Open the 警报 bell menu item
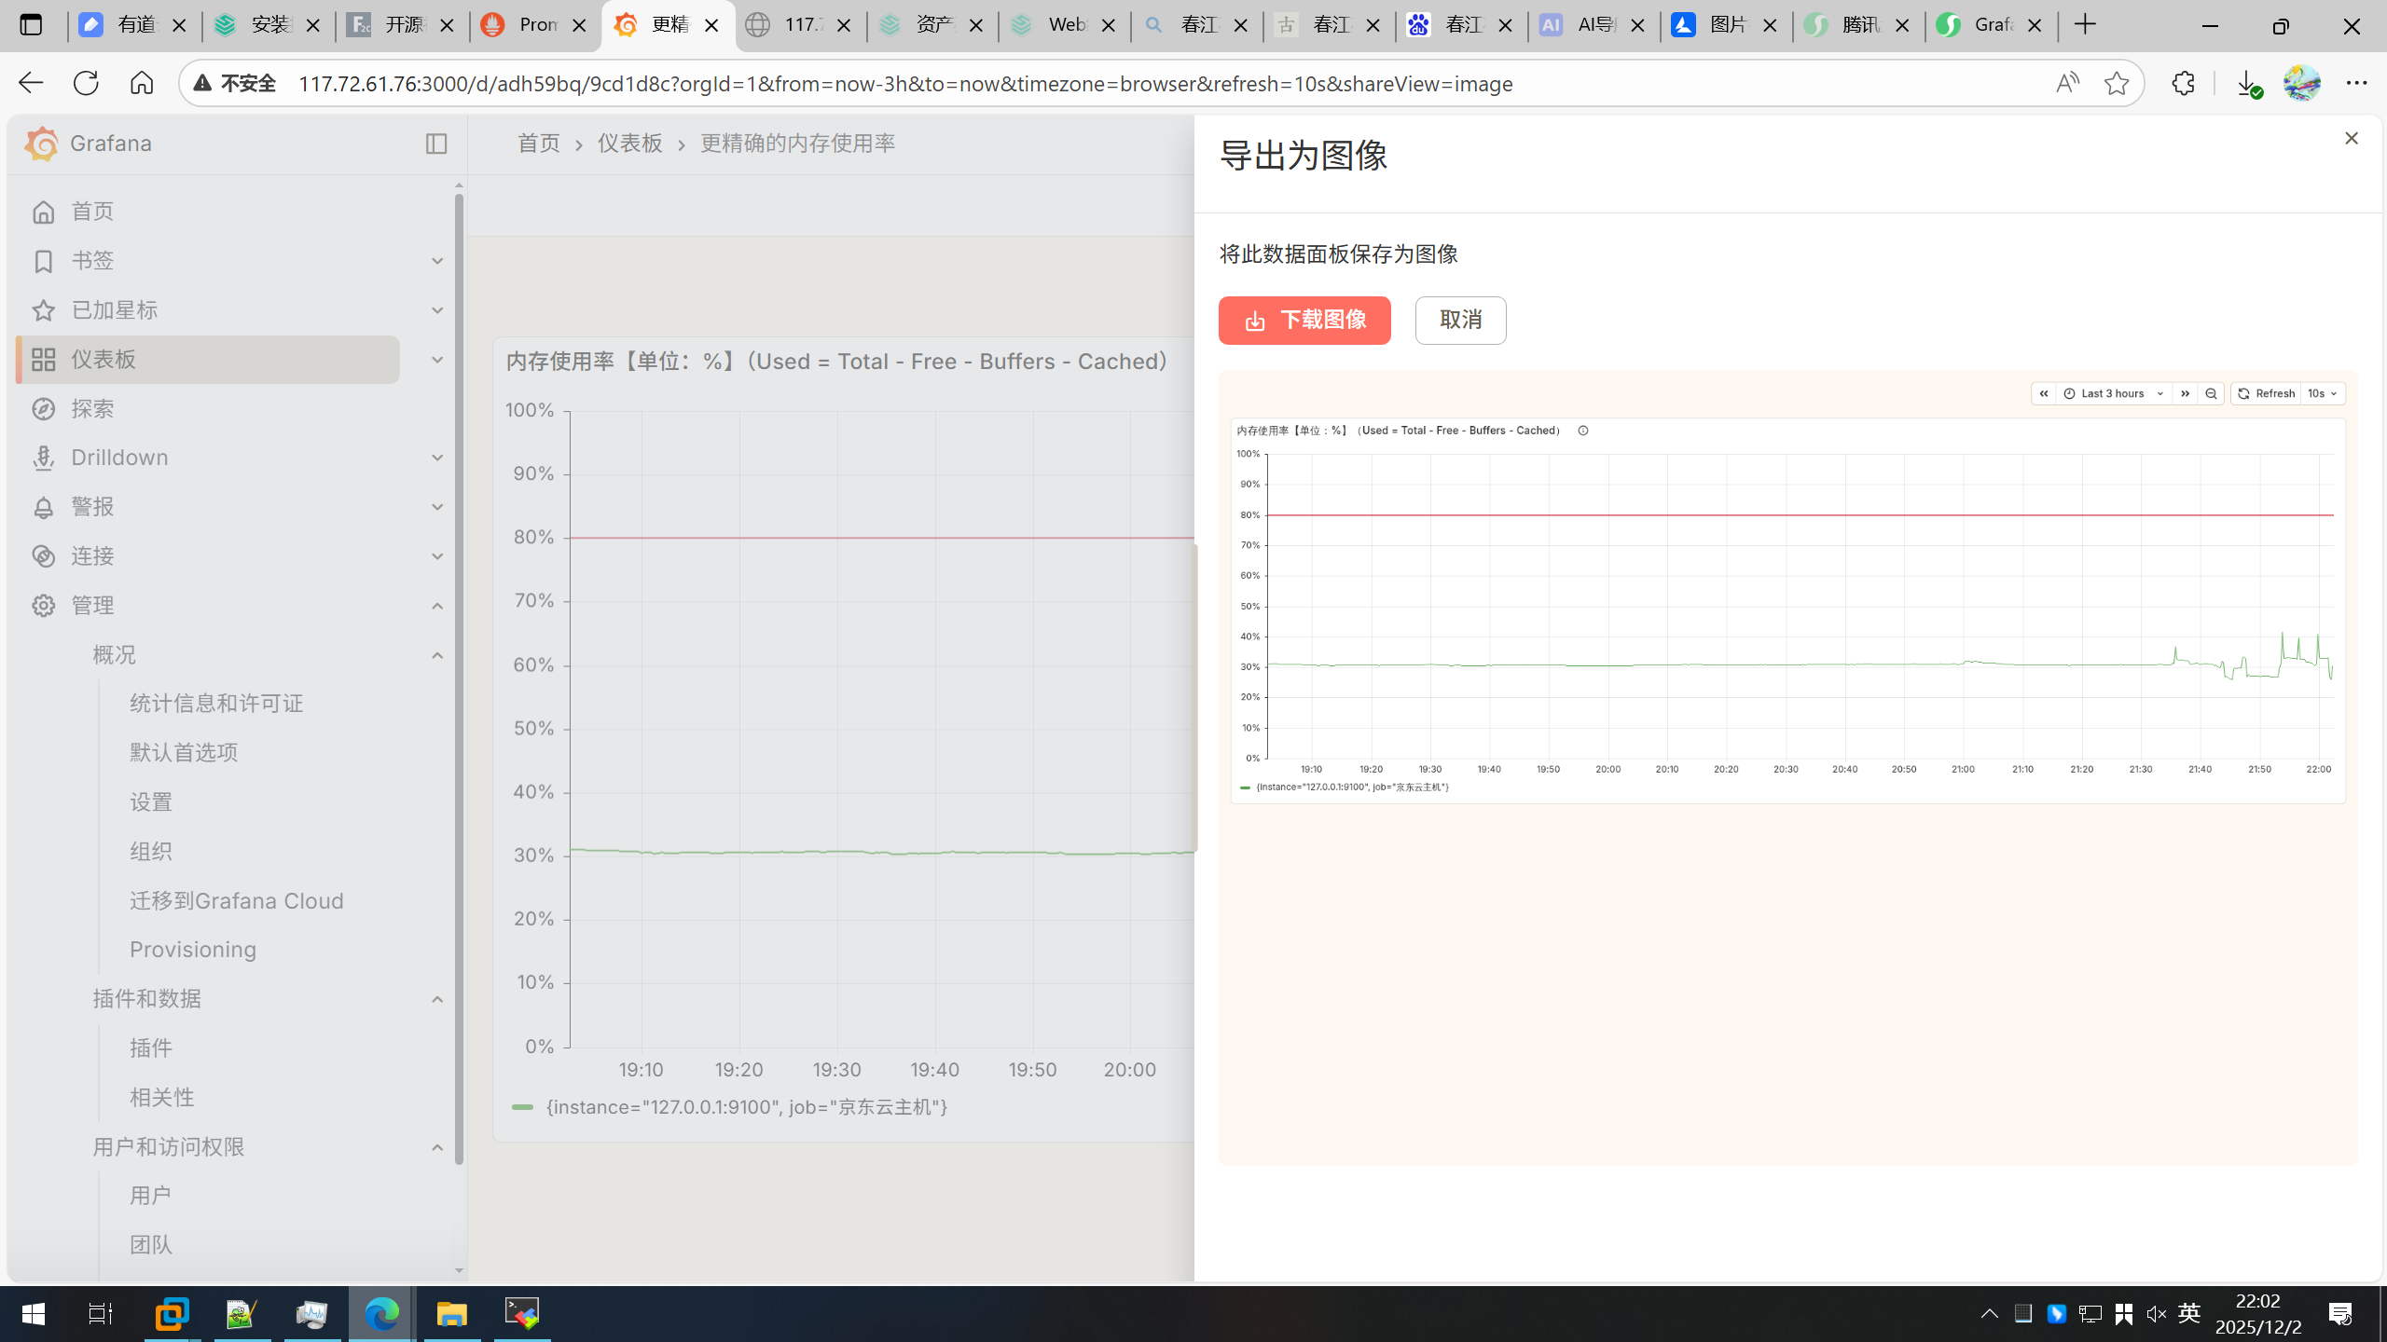2387x1342 pixels. tap(92, 507)
